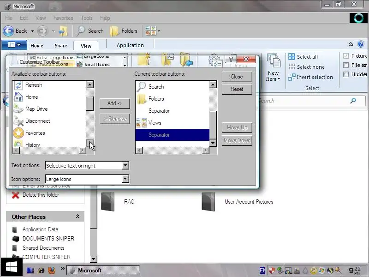Open the Back button history dropdown arrow
The width and height of the screenshot is (369, 277).
[32, 31]
